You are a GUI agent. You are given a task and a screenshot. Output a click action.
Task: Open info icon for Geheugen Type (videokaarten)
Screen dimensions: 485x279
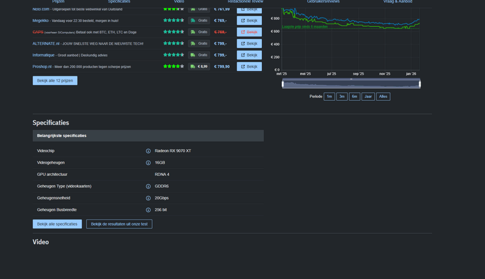[148, 186]
